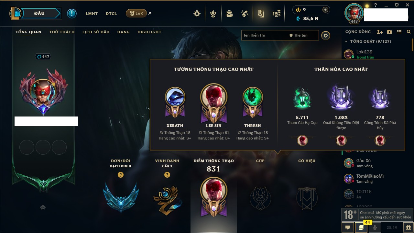Open the add folder icon in social panel
The image size is (414, 233).
(x=389, y=32)
